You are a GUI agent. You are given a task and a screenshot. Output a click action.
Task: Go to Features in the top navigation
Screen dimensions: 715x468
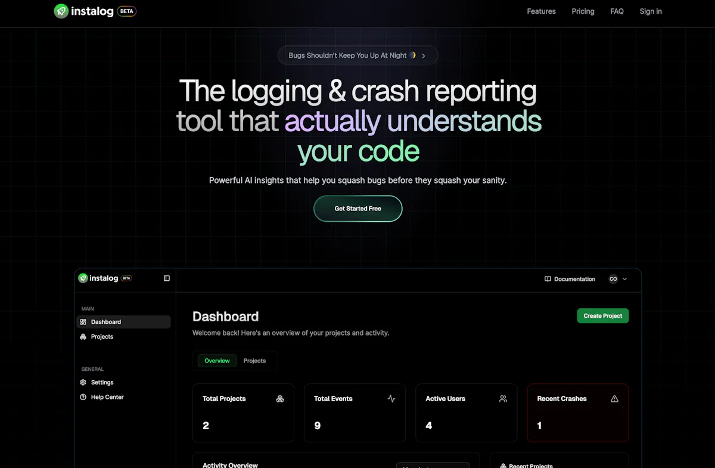coord(541,11)
